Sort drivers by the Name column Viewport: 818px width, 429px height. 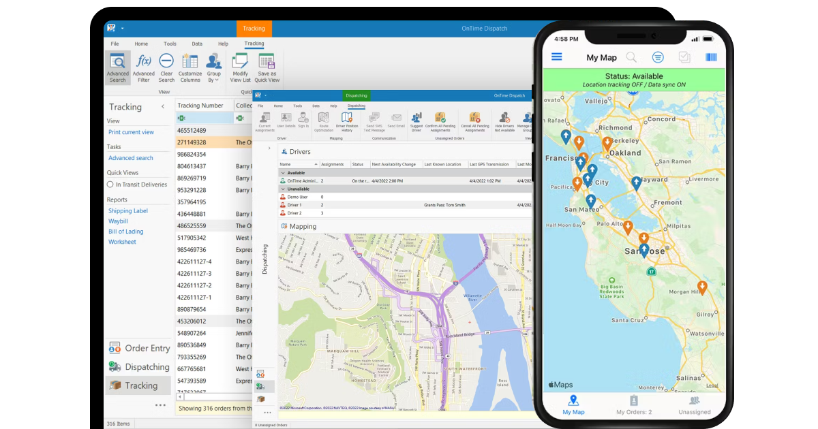(x=299, y=164)
